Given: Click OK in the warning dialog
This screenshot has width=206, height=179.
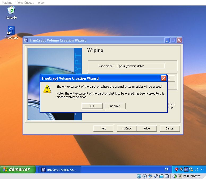Looking at the screenshot, I should tap(92, 106).
